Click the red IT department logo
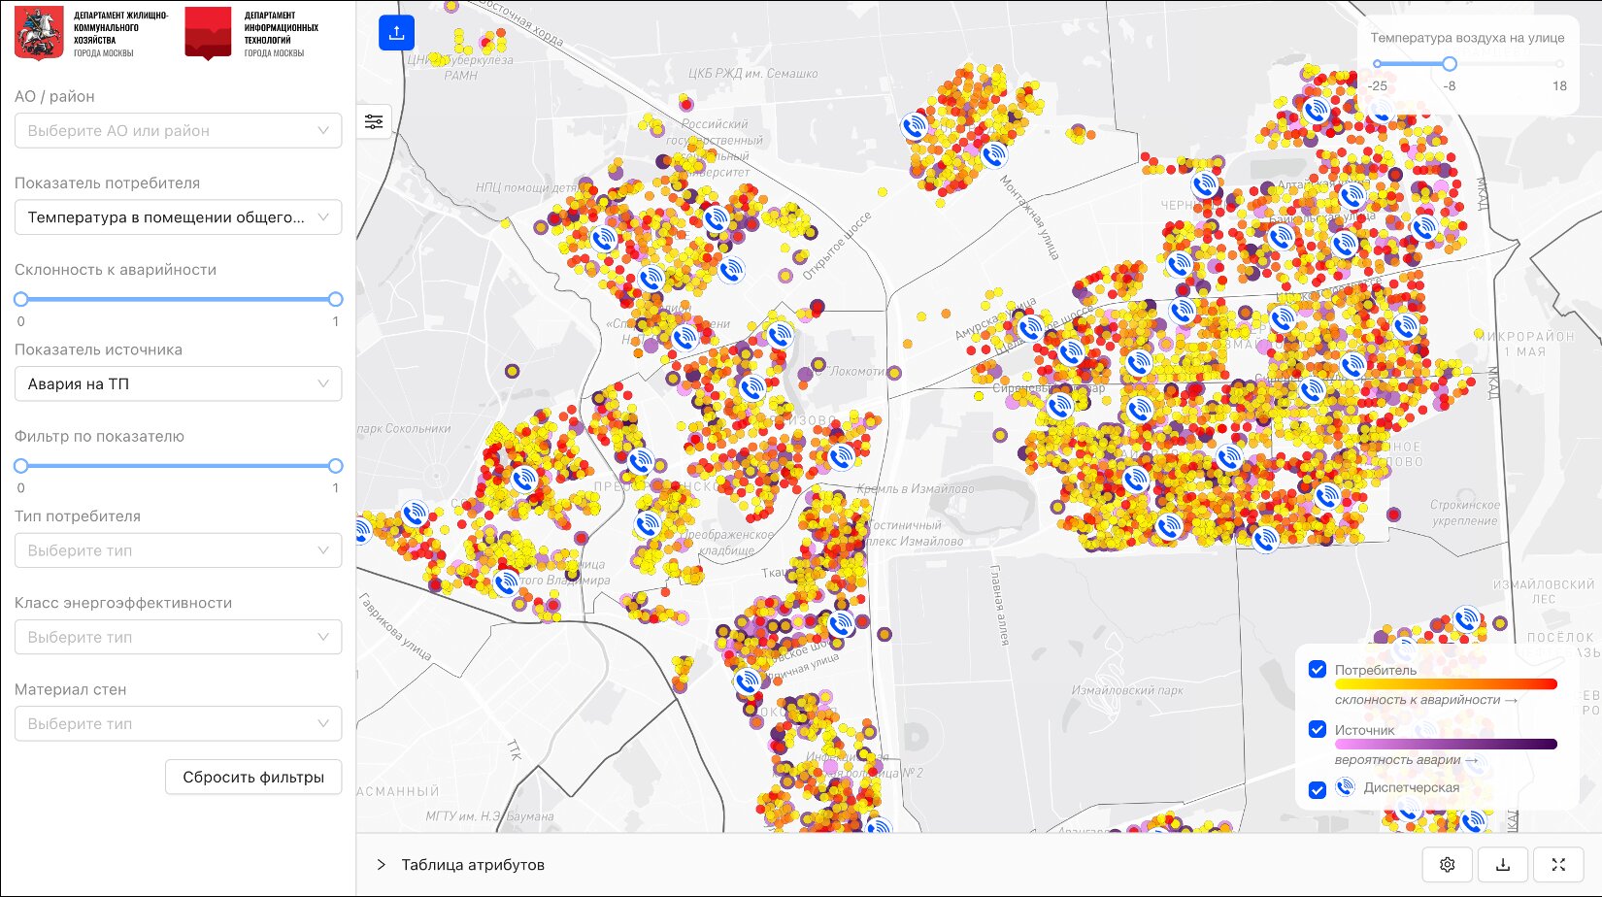Screen dimensions: 1602x897 point(208,33)
